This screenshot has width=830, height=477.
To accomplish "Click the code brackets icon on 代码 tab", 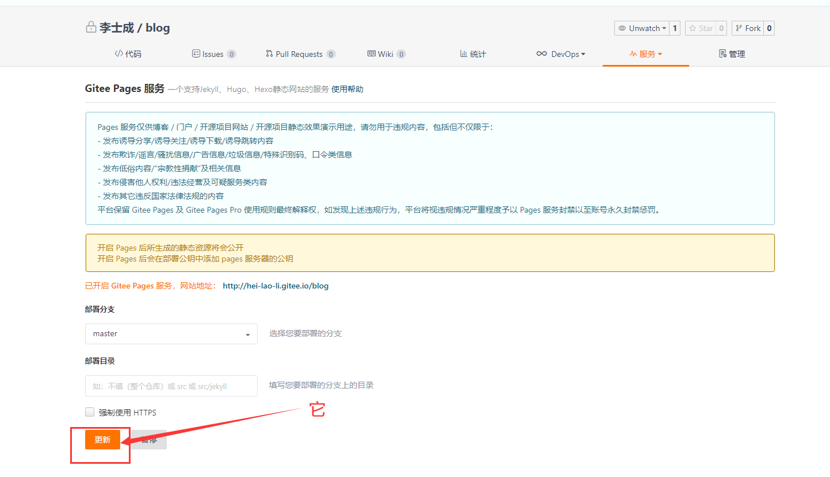I will (118, 53).
